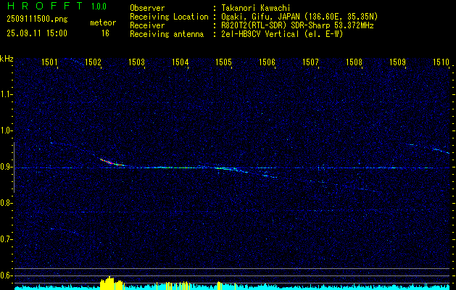Click the 1509 time marker
Screen dimensions: 456x290
coord(397,62)
